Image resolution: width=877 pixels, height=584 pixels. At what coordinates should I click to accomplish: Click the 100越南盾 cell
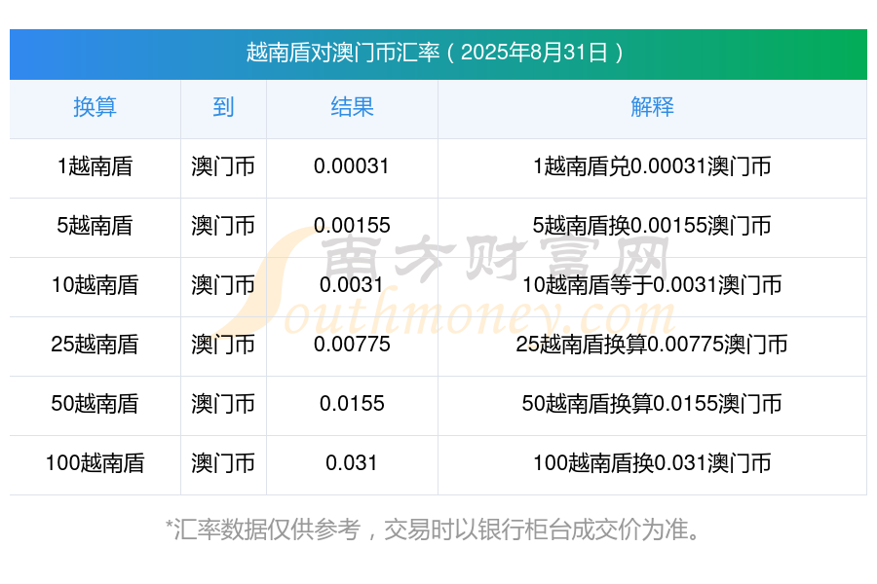(95, 463)
